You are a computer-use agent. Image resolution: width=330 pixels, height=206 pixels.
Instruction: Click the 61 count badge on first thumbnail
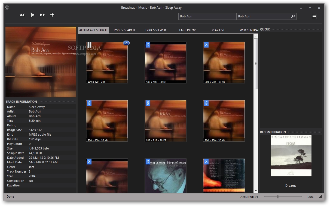(x=126, y=43)
